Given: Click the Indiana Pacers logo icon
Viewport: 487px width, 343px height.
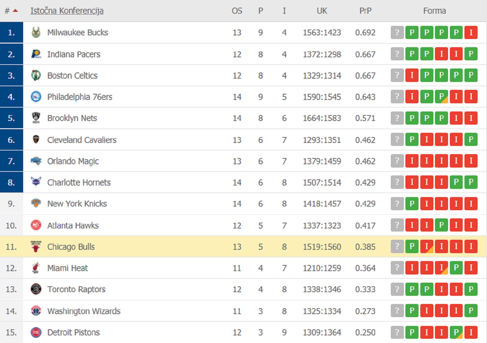Looking at the screenshot, I should [x=36, y=54].
